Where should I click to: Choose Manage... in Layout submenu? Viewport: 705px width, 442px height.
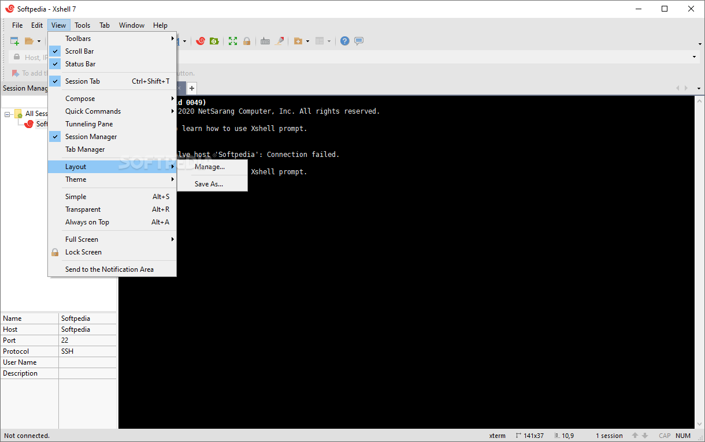click(212, 167)
